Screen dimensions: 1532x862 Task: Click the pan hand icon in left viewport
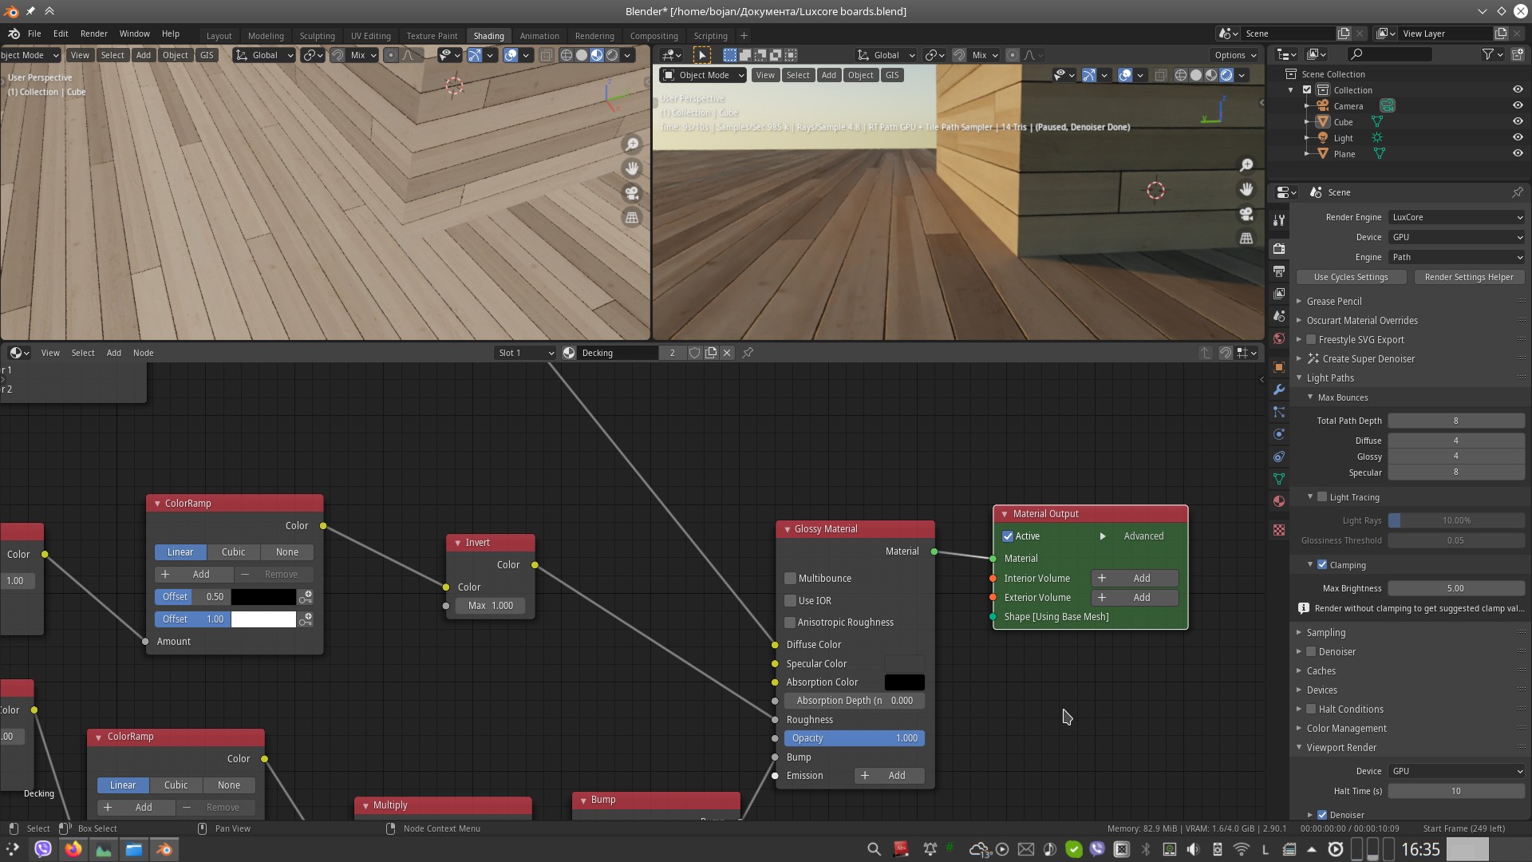tap(631, 168)
